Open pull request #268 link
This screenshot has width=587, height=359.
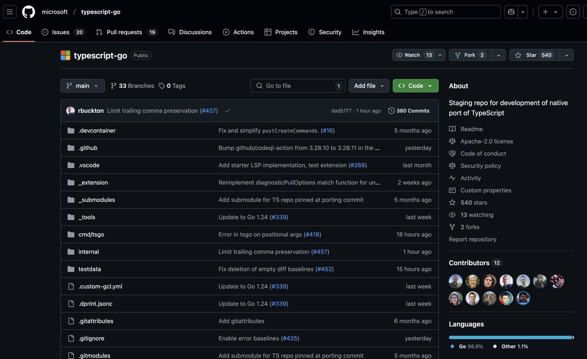click(358, 165)
